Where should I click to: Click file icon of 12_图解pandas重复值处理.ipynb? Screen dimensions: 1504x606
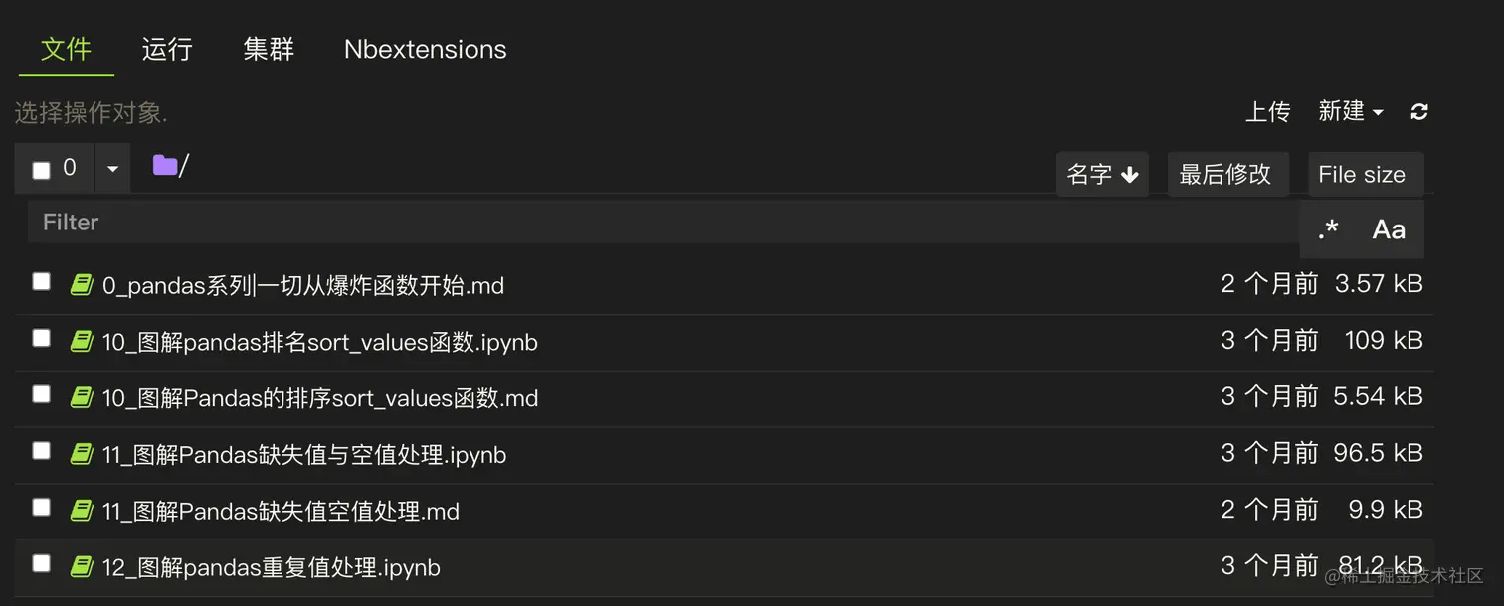82,567
